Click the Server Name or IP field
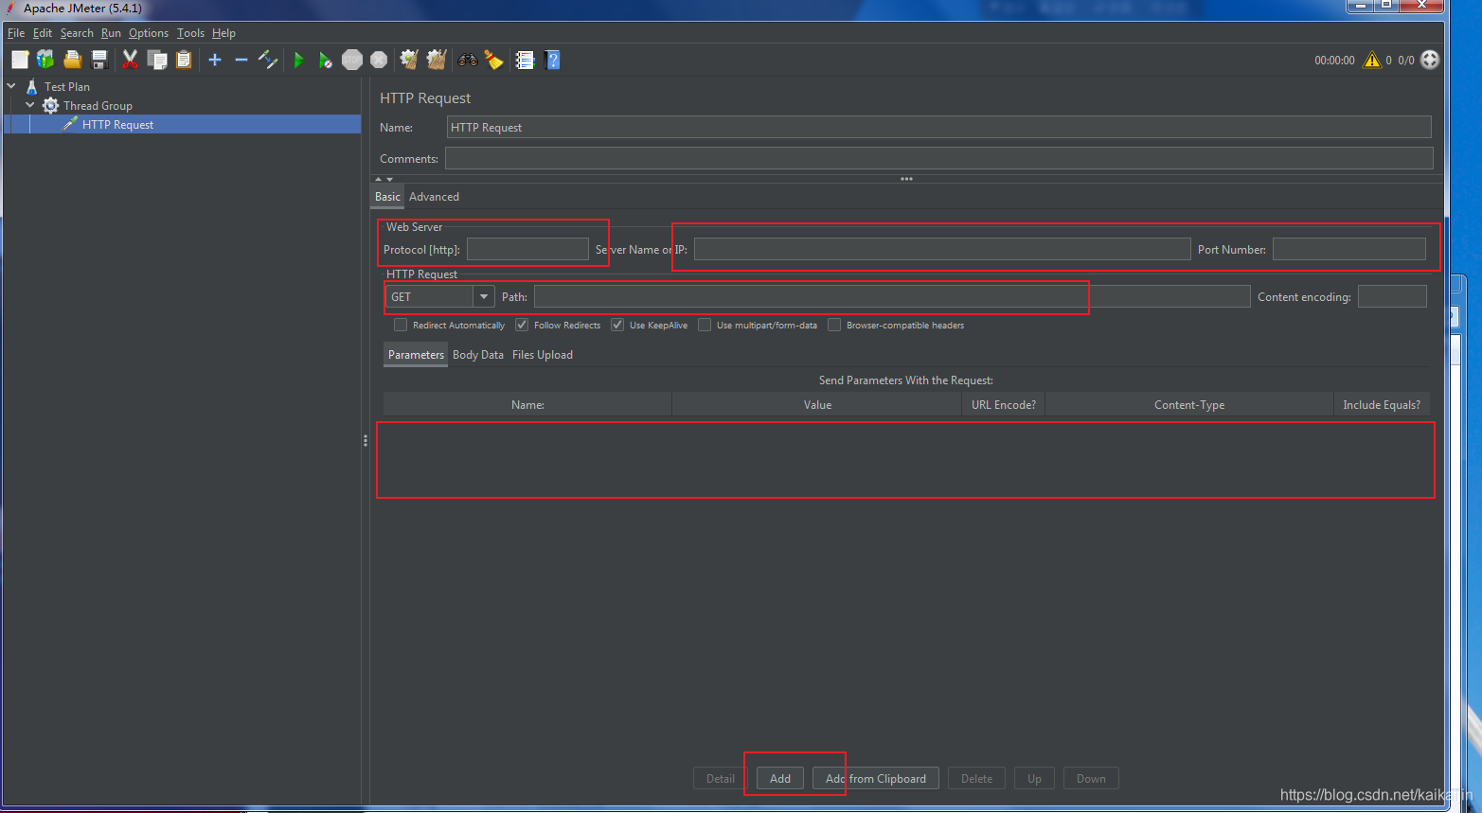 click(x=942, y=249)
